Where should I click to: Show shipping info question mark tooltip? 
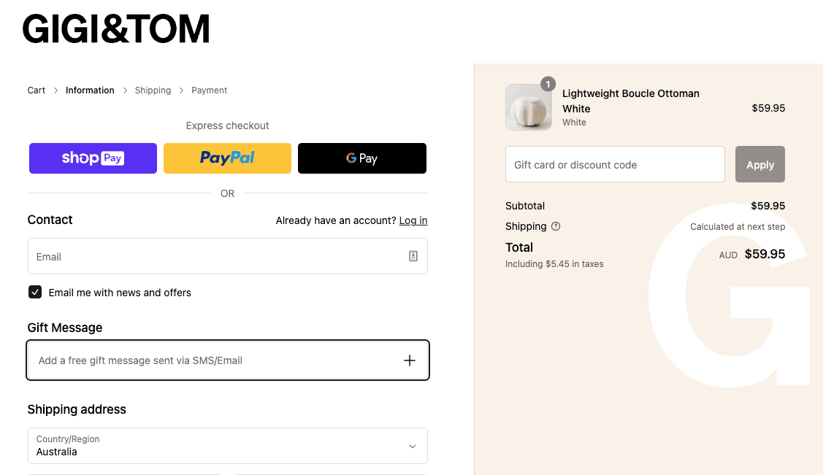[556, 226]
